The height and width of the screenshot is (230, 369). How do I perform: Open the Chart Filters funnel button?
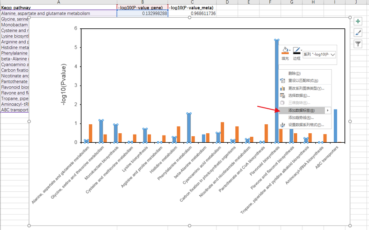358,44
